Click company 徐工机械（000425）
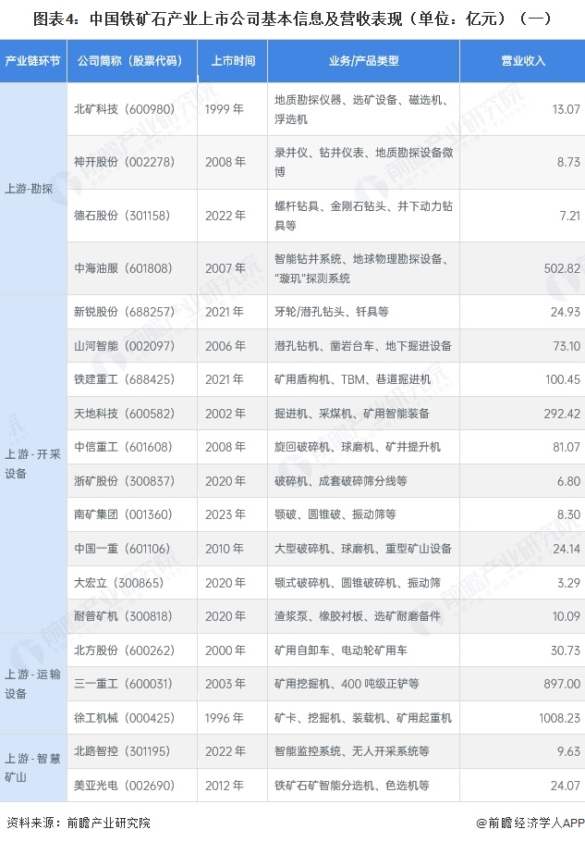Viewport: 585px width, 842px height. (125, 718)
